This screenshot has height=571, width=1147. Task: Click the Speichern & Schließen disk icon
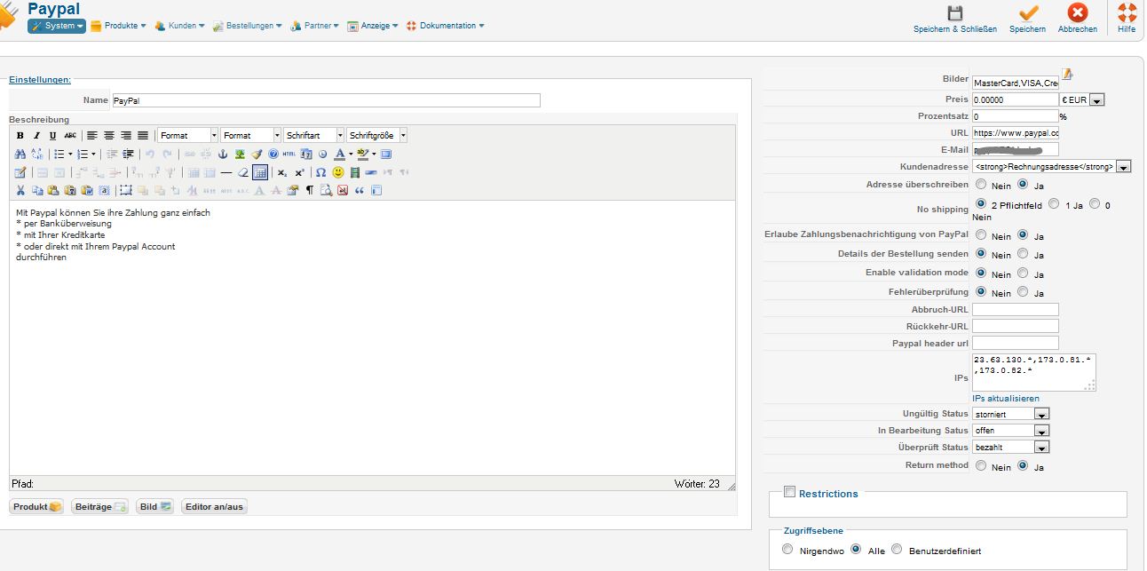[955, 13]
